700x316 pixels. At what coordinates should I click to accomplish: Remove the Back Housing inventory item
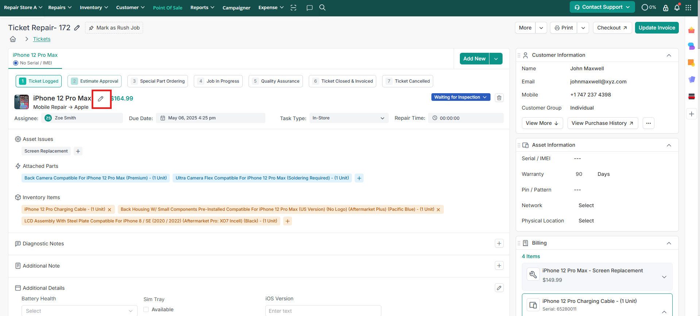coord(438,210)
